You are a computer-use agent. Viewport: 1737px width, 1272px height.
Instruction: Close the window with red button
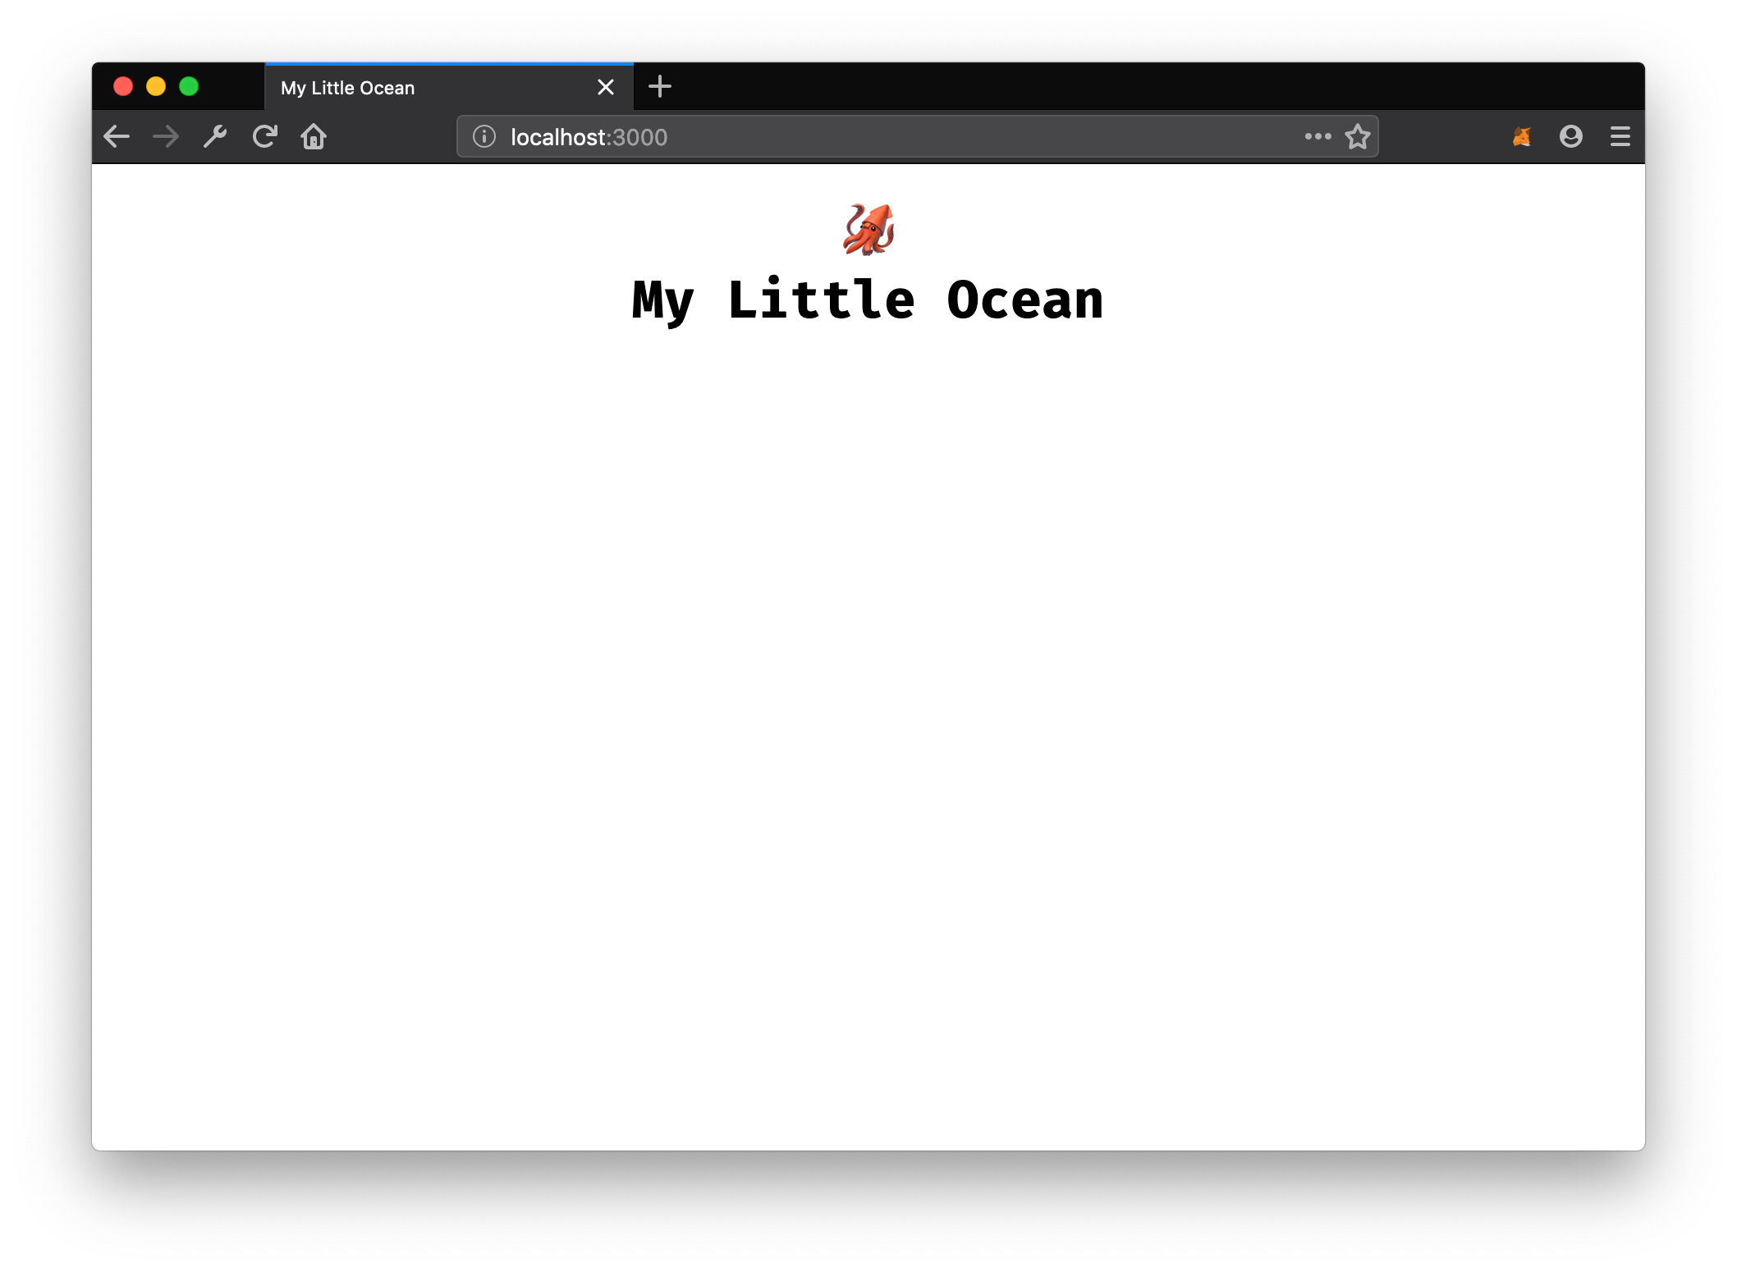(123, 86)
